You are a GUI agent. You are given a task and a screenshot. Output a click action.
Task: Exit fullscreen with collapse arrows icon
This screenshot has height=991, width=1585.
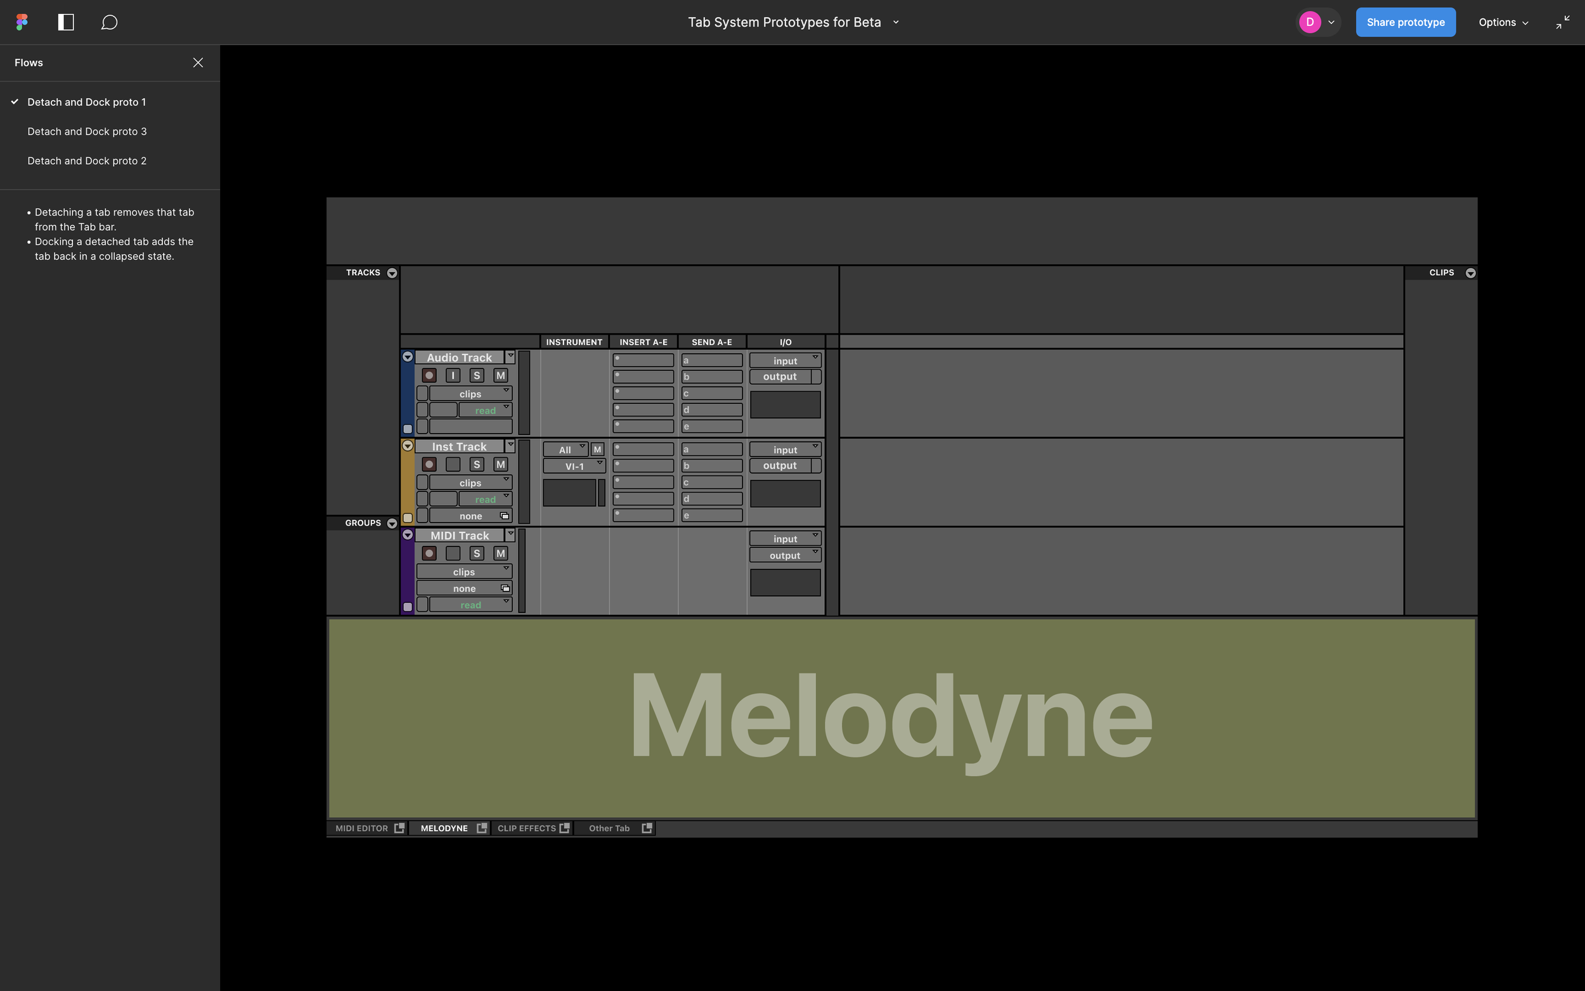[x=1563, y=22]
